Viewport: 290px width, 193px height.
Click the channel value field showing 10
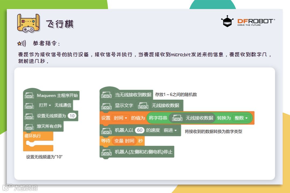[x=72, y=116]
